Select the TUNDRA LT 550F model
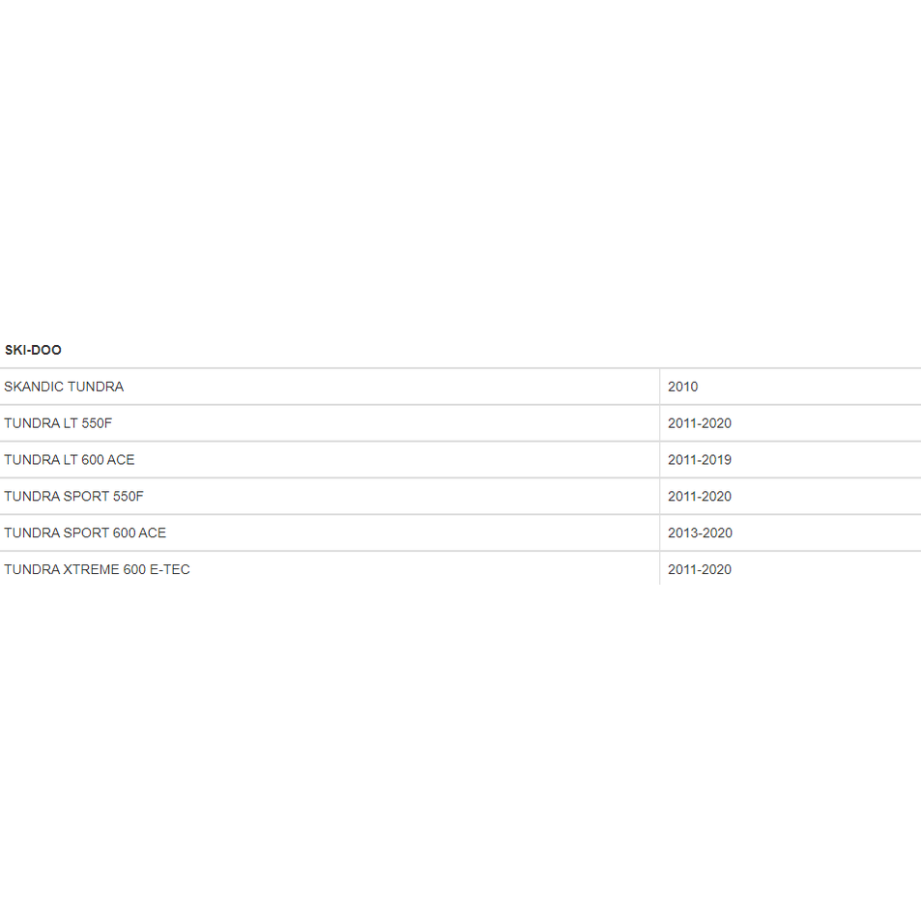 [x=58, y=423]
